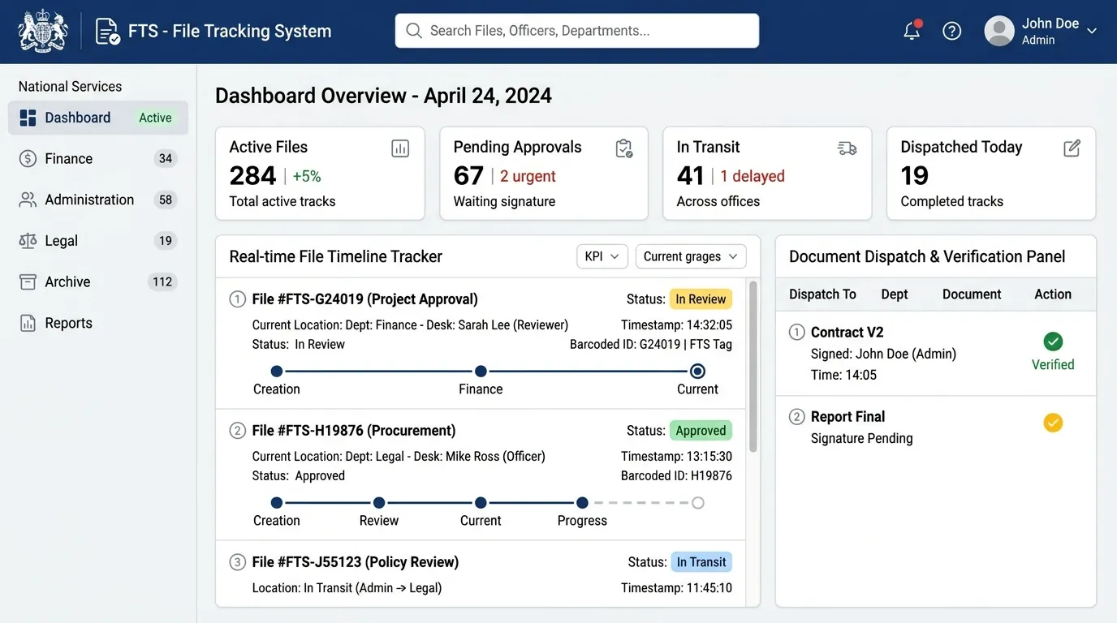Click the Approved status badge

pos(701,431)
